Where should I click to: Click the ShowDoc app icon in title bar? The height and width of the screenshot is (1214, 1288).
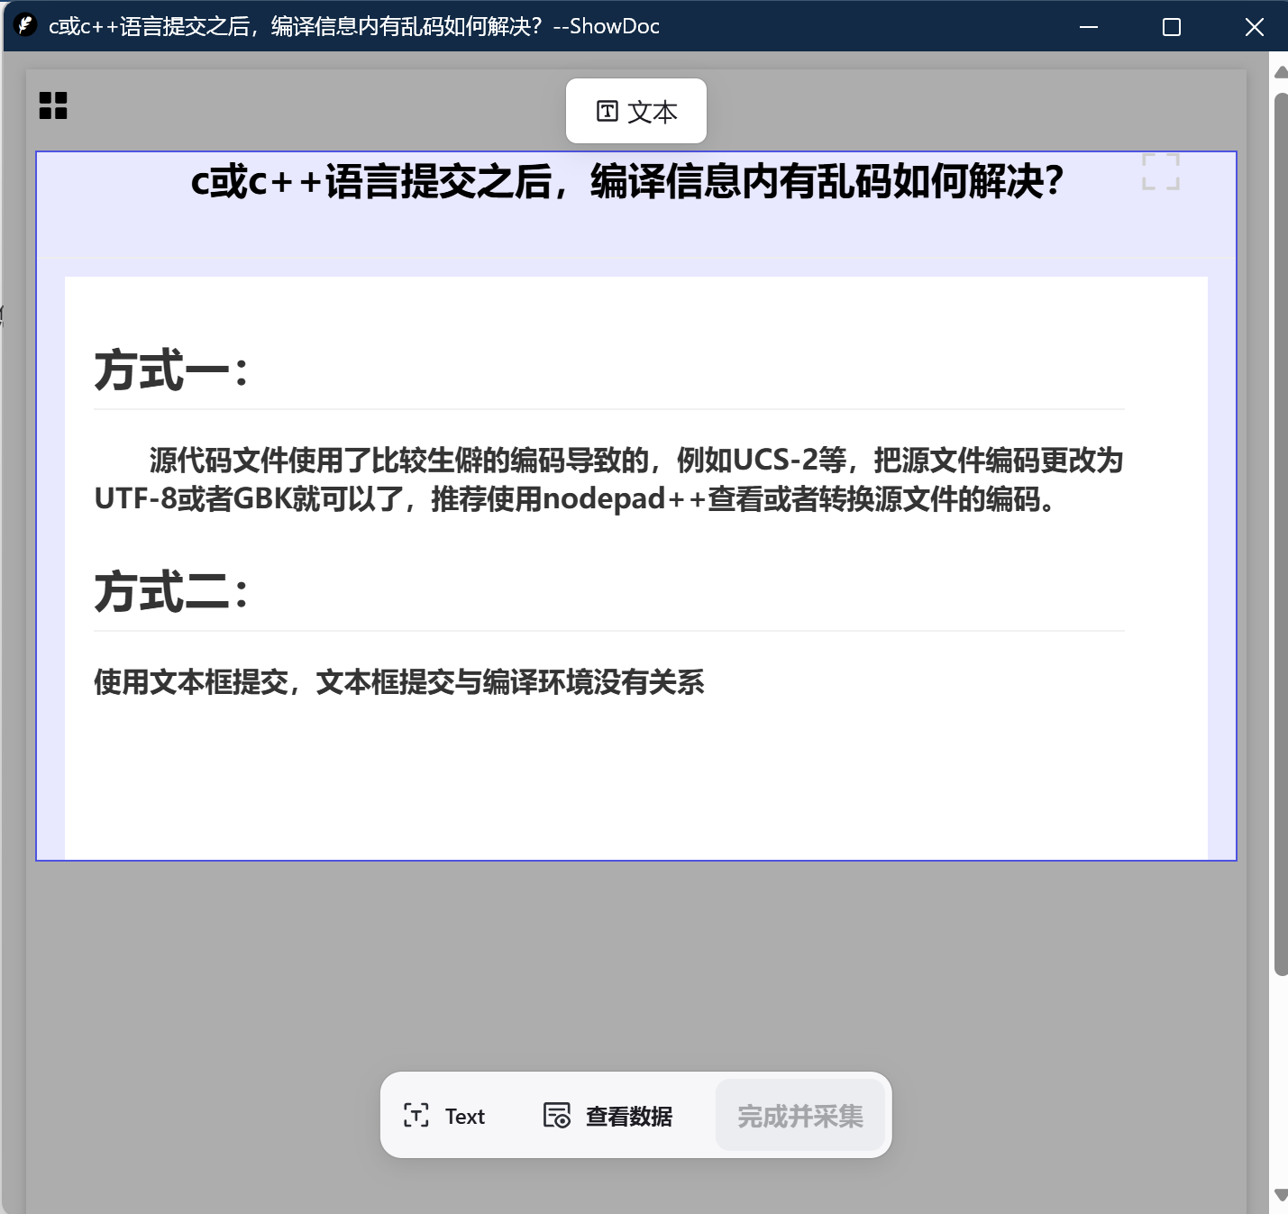[x=26, y=25]
